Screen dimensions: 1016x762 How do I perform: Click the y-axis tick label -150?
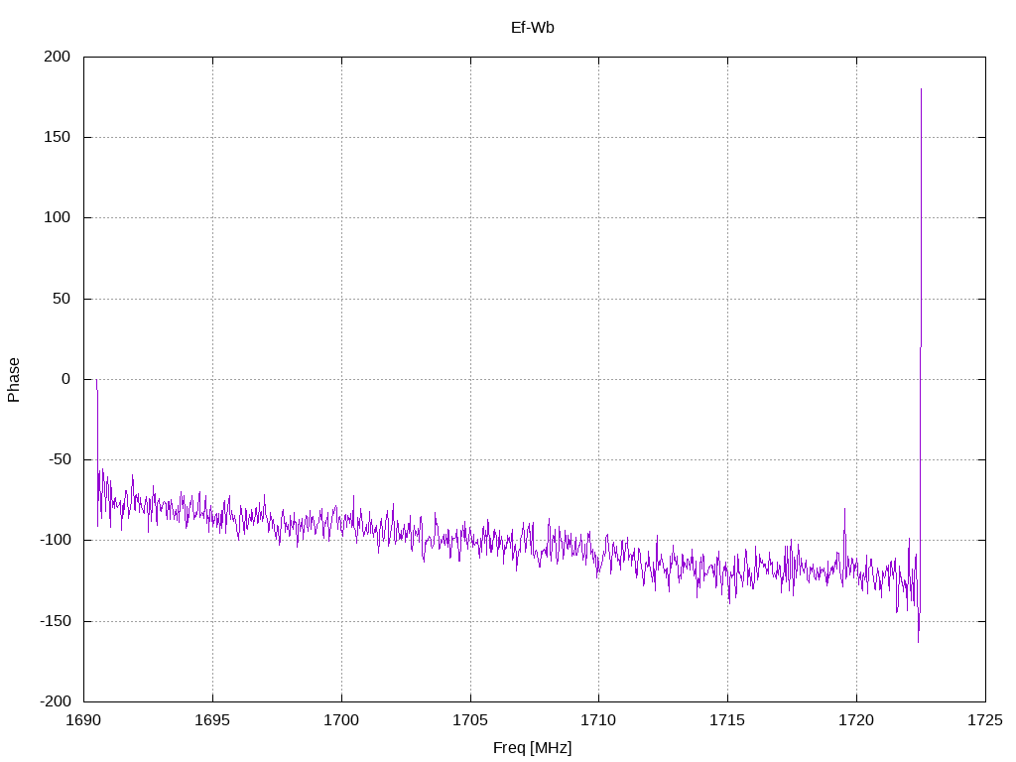[x=56, y=621]
